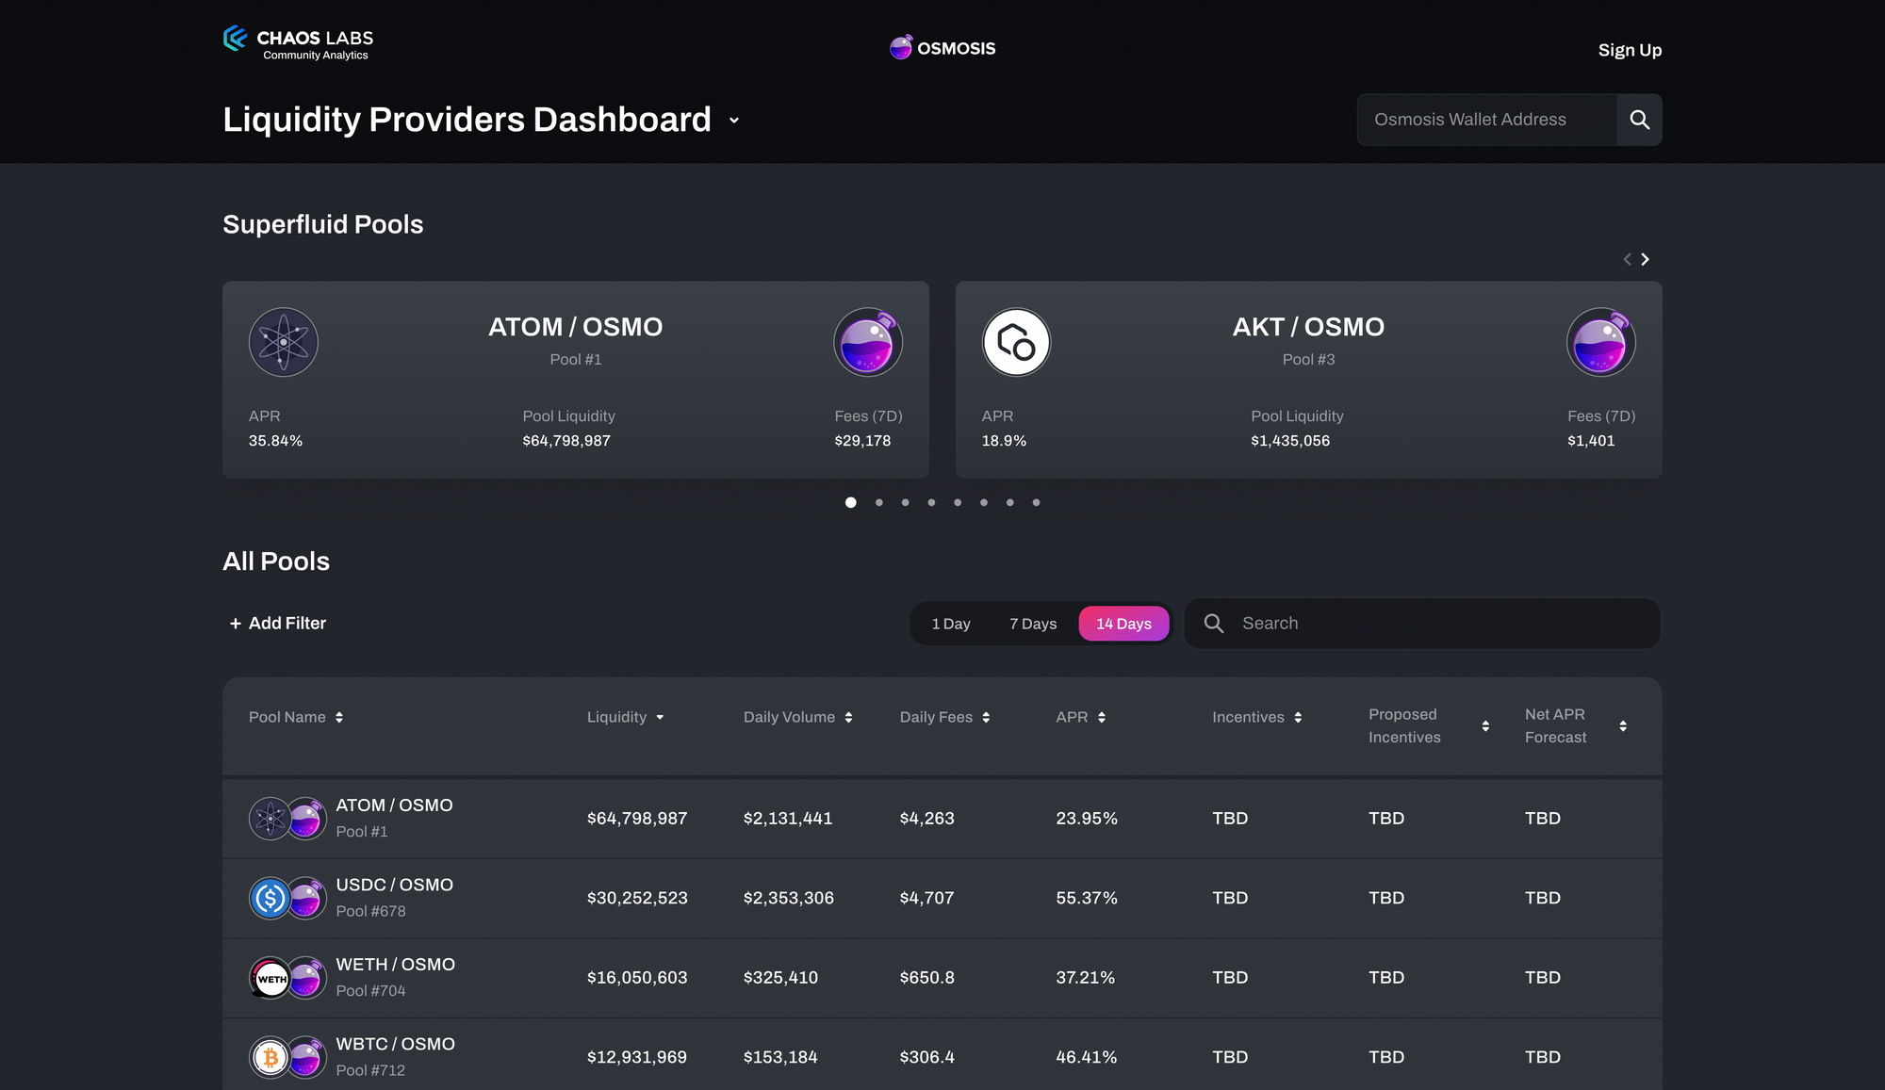Select the 14 Days time range
This screenshot has width=1885, height=1090.
pos(1123,624)
